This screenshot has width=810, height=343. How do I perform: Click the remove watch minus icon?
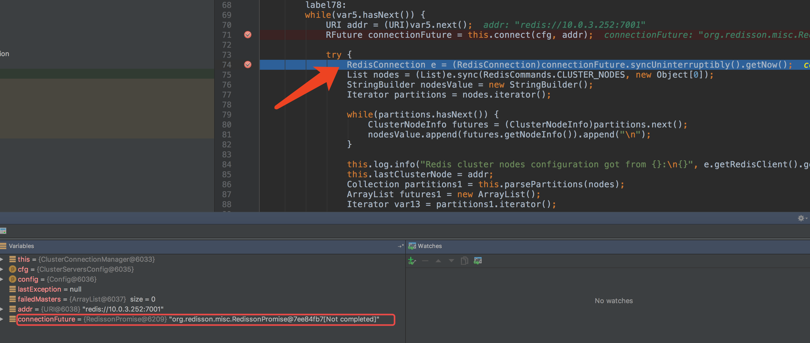click(x=425, y=261)
